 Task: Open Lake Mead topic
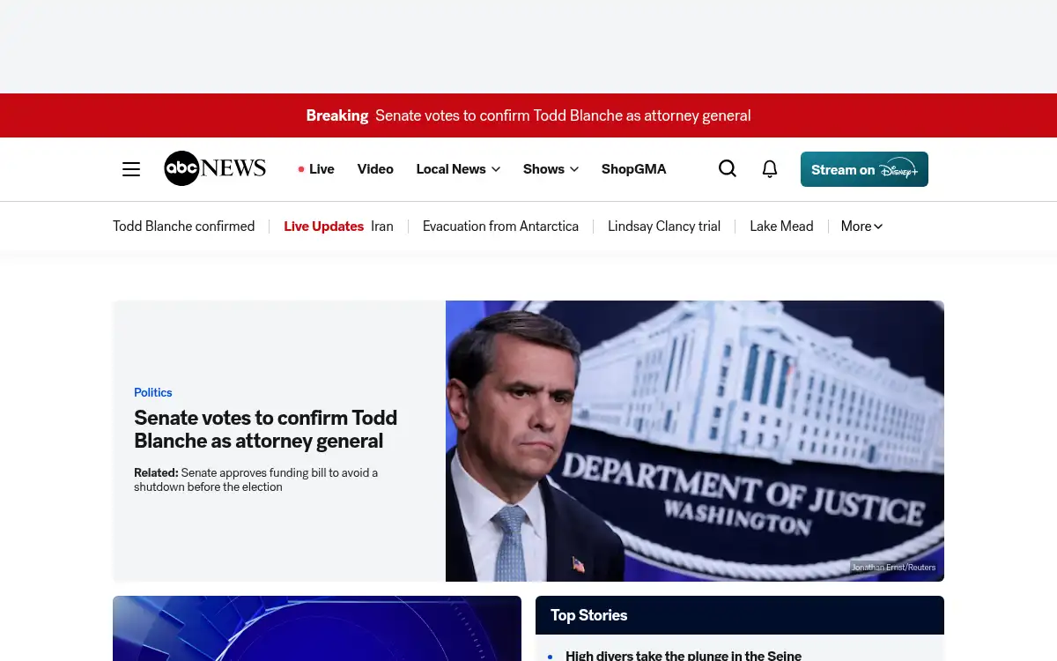pyautogui.click(x=781, y=227)
